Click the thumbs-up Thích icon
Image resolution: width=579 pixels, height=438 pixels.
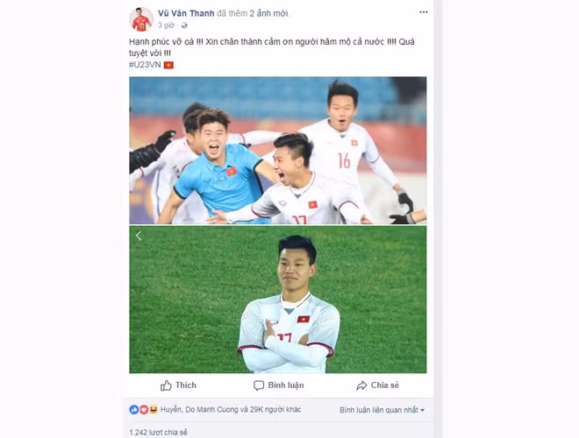(166, 385)
